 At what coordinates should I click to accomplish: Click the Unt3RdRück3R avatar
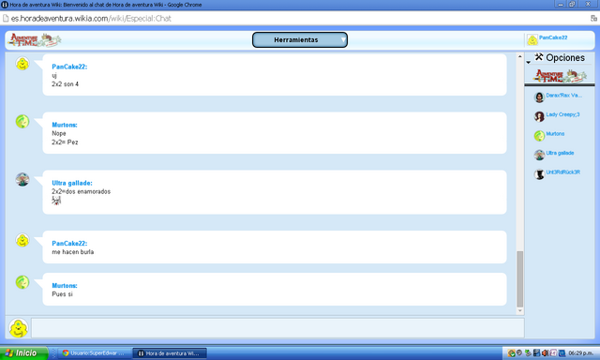click(x=539, y=174)
